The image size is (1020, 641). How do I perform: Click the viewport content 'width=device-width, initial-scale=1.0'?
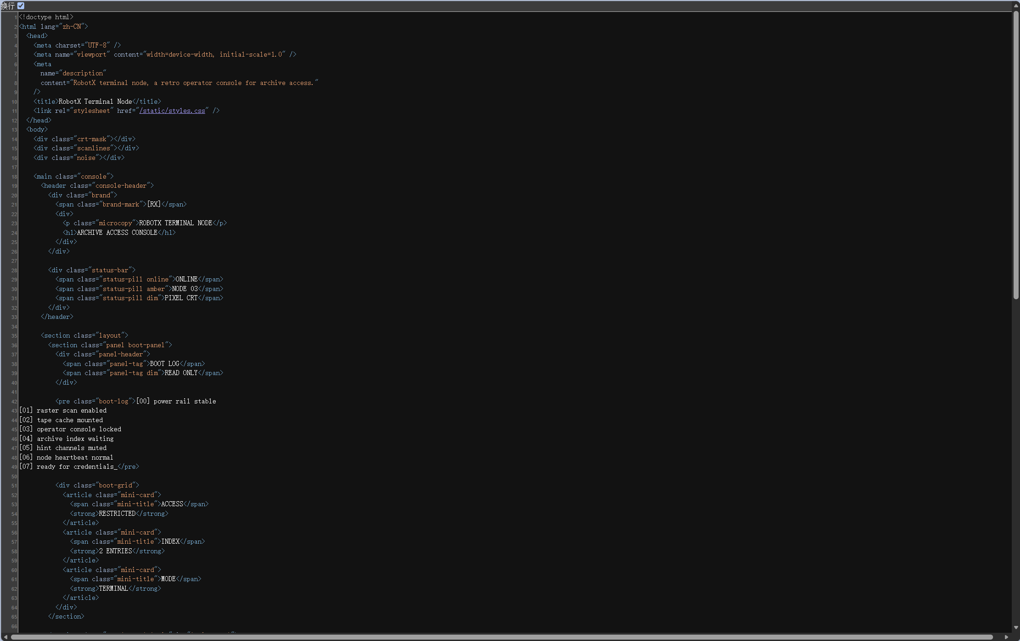[x=214, y=54]
